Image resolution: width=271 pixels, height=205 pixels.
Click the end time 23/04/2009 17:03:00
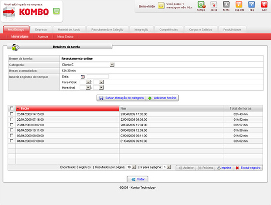click(x=134, y=114)
